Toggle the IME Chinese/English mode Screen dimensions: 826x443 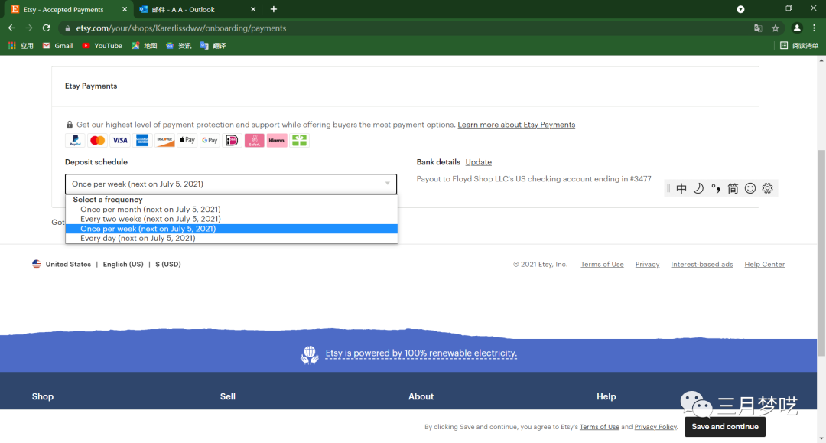681,188
